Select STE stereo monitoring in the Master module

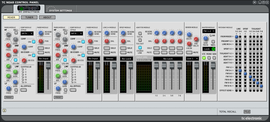click(204, 58)
